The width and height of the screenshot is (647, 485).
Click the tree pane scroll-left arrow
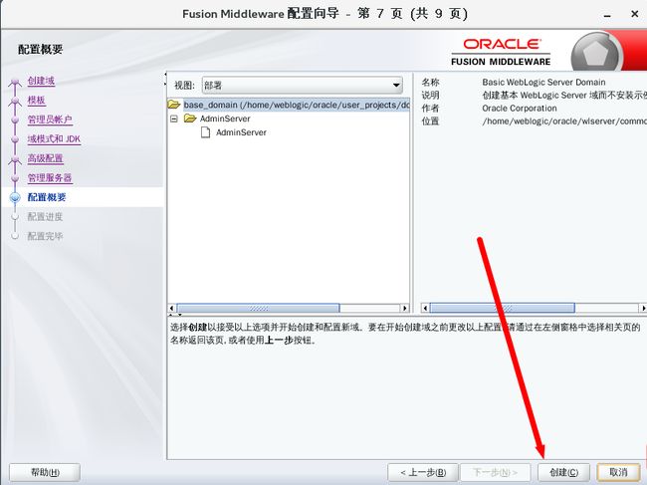[x=172, y=308]
